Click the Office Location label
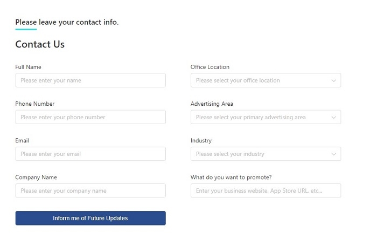Viewport: 377px width, 252px height. [x=210, y=67]
